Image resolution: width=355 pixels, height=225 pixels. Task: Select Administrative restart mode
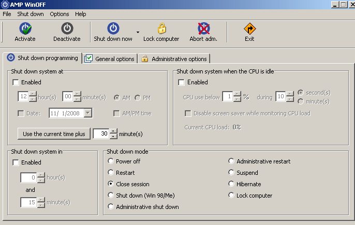(x=231, y=161)
